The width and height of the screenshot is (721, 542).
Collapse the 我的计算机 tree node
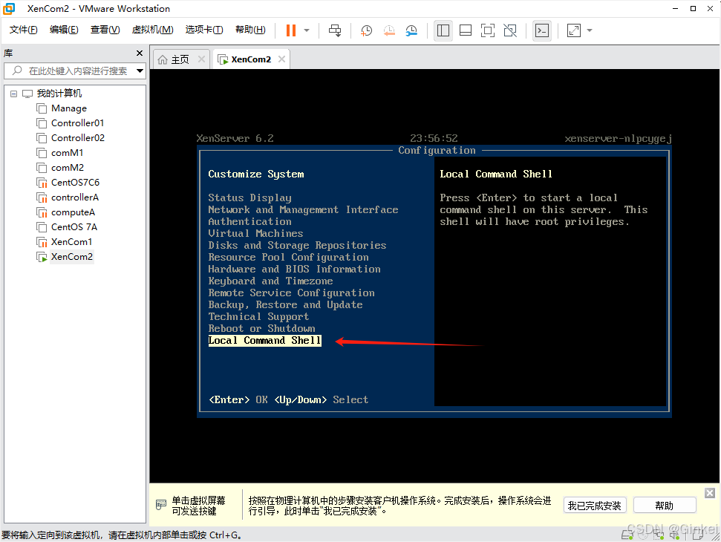coord(14,94)
